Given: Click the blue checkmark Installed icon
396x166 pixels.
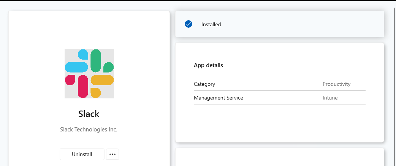Looking at the screenshot, I should click(188, 24).
